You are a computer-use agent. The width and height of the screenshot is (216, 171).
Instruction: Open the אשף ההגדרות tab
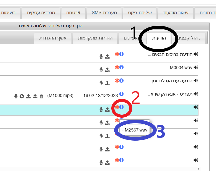(x=53, y=38)
